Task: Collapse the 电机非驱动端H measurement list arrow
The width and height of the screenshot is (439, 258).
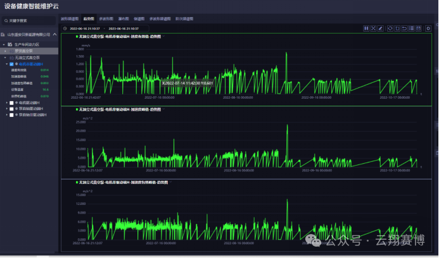Action: pyautogui.click(x=7, y=64)
